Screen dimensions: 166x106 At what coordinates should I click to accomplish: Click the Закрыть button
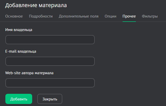[x=50, y=99]
